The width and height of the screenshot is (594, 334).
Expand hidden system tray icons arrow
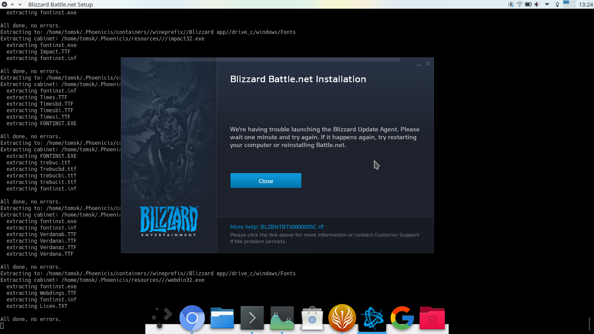pos(547,4)
